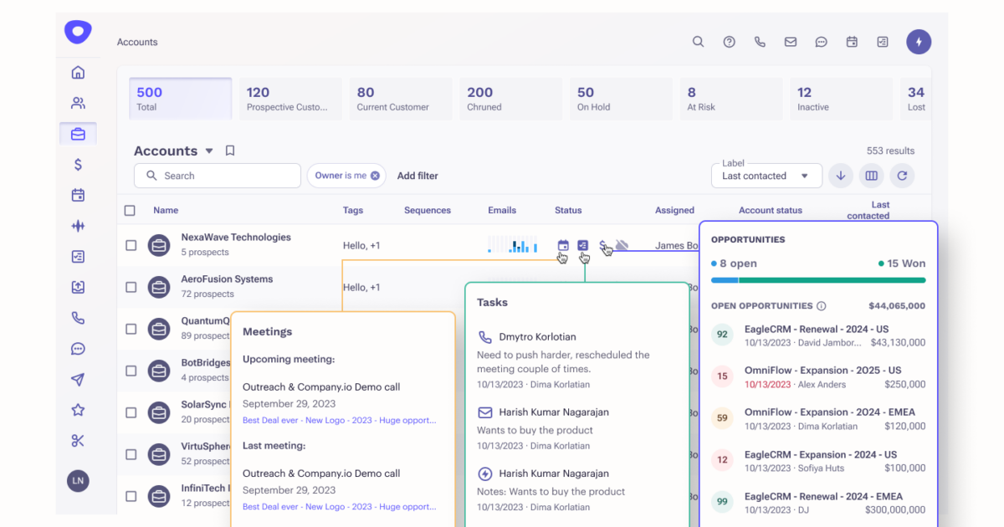Change sort direction with arrow button

pos(841,176)
